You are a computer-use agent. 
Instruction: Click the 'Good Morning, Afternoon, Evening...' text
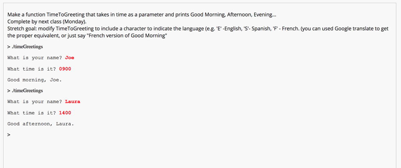[233, 14]
